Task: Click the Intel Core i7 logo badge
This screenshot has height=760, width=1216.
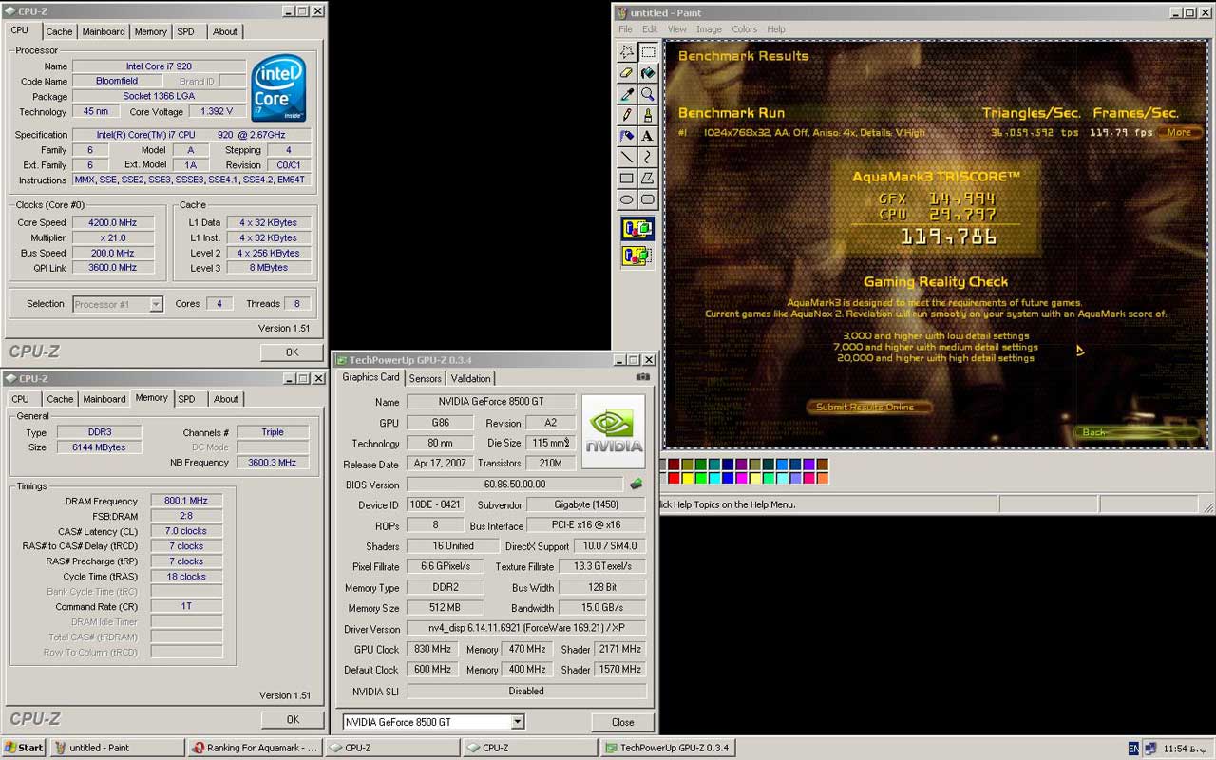Action: coord(278,88)
